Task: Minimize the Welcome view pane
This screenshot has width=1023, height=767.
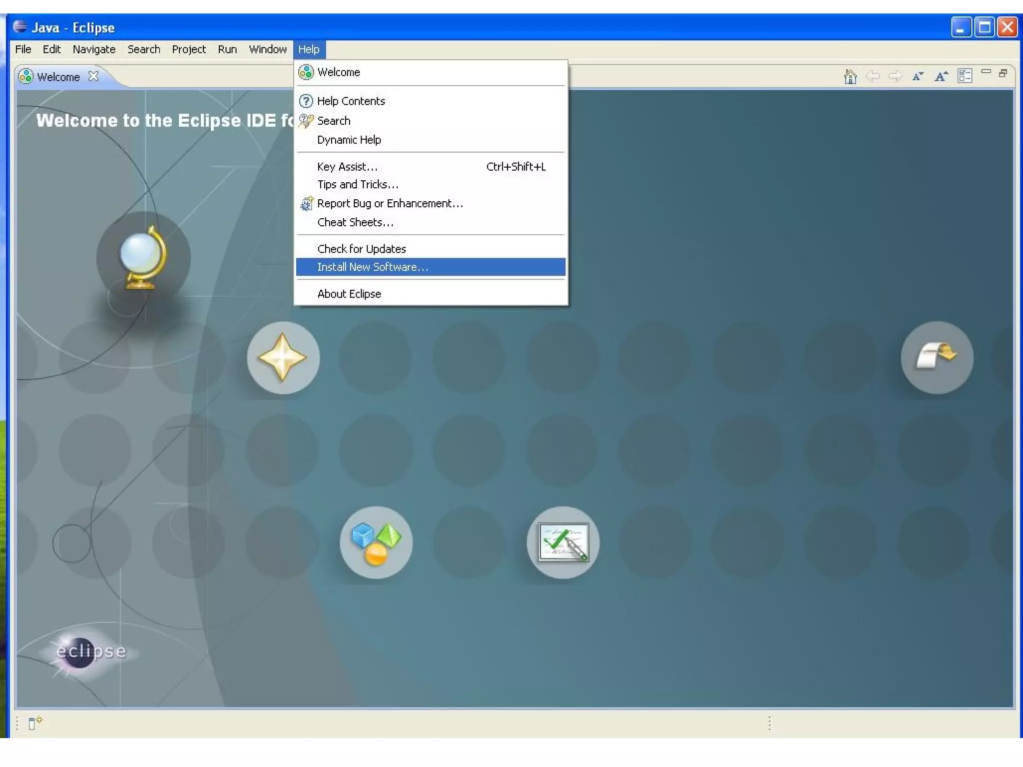Action: pyautogui.click(x=986, y=72)
